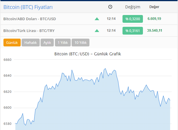The width and height of the screenshot is (178, 130).
Task: Open the Bitcoin/Türk Lirası - BTC/TRY link
Action: 29,31
